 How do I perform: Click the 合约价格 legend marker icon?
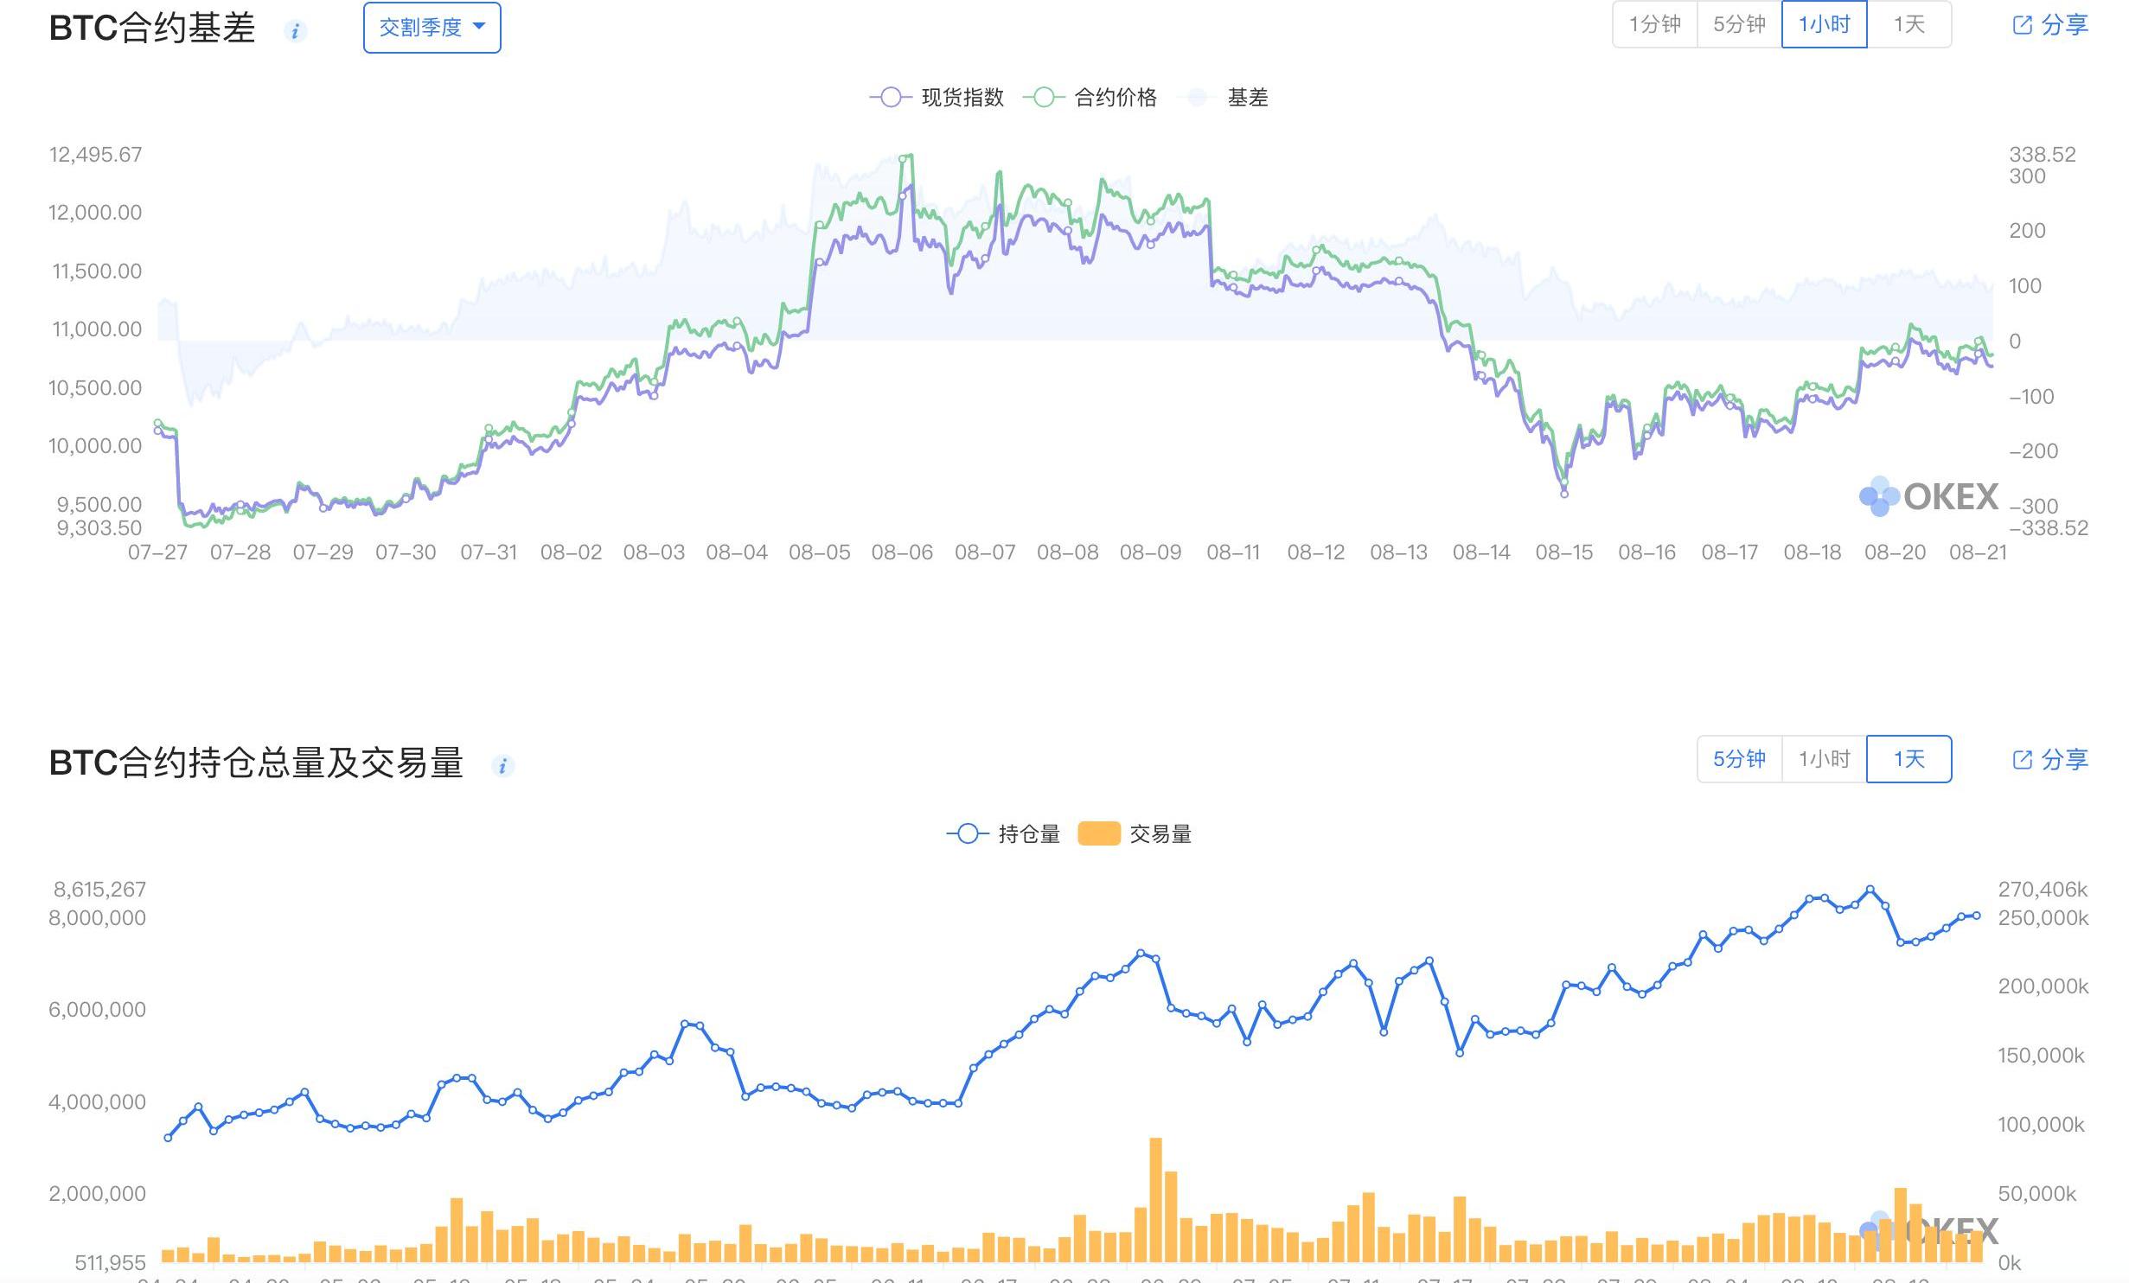1044,98
